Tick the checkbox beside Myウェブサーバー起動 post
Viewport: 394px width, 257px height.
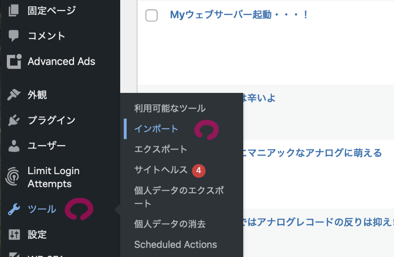pos(152,16)
